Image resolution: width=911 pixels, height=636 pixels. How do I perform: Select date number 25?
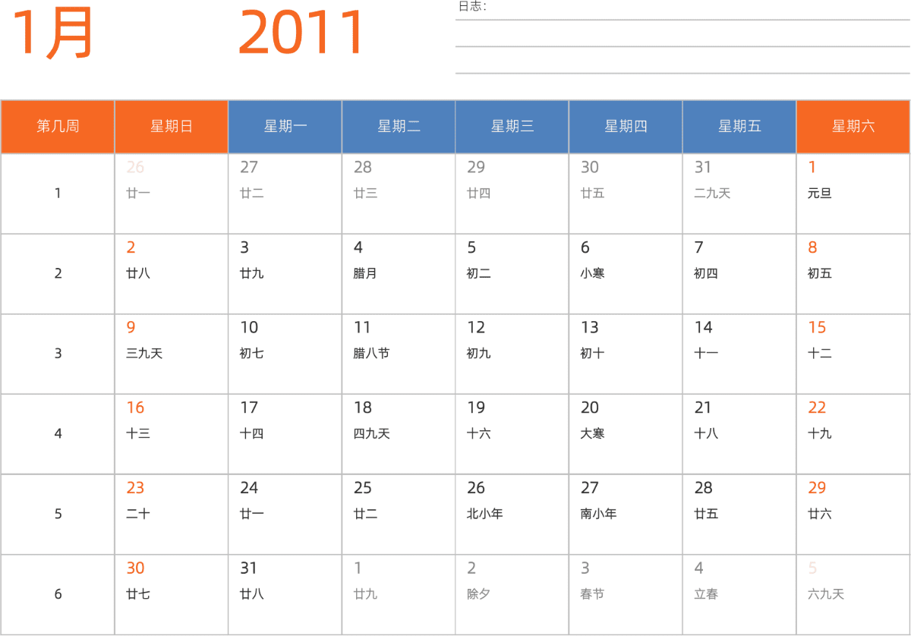click(x=362, y=488)
